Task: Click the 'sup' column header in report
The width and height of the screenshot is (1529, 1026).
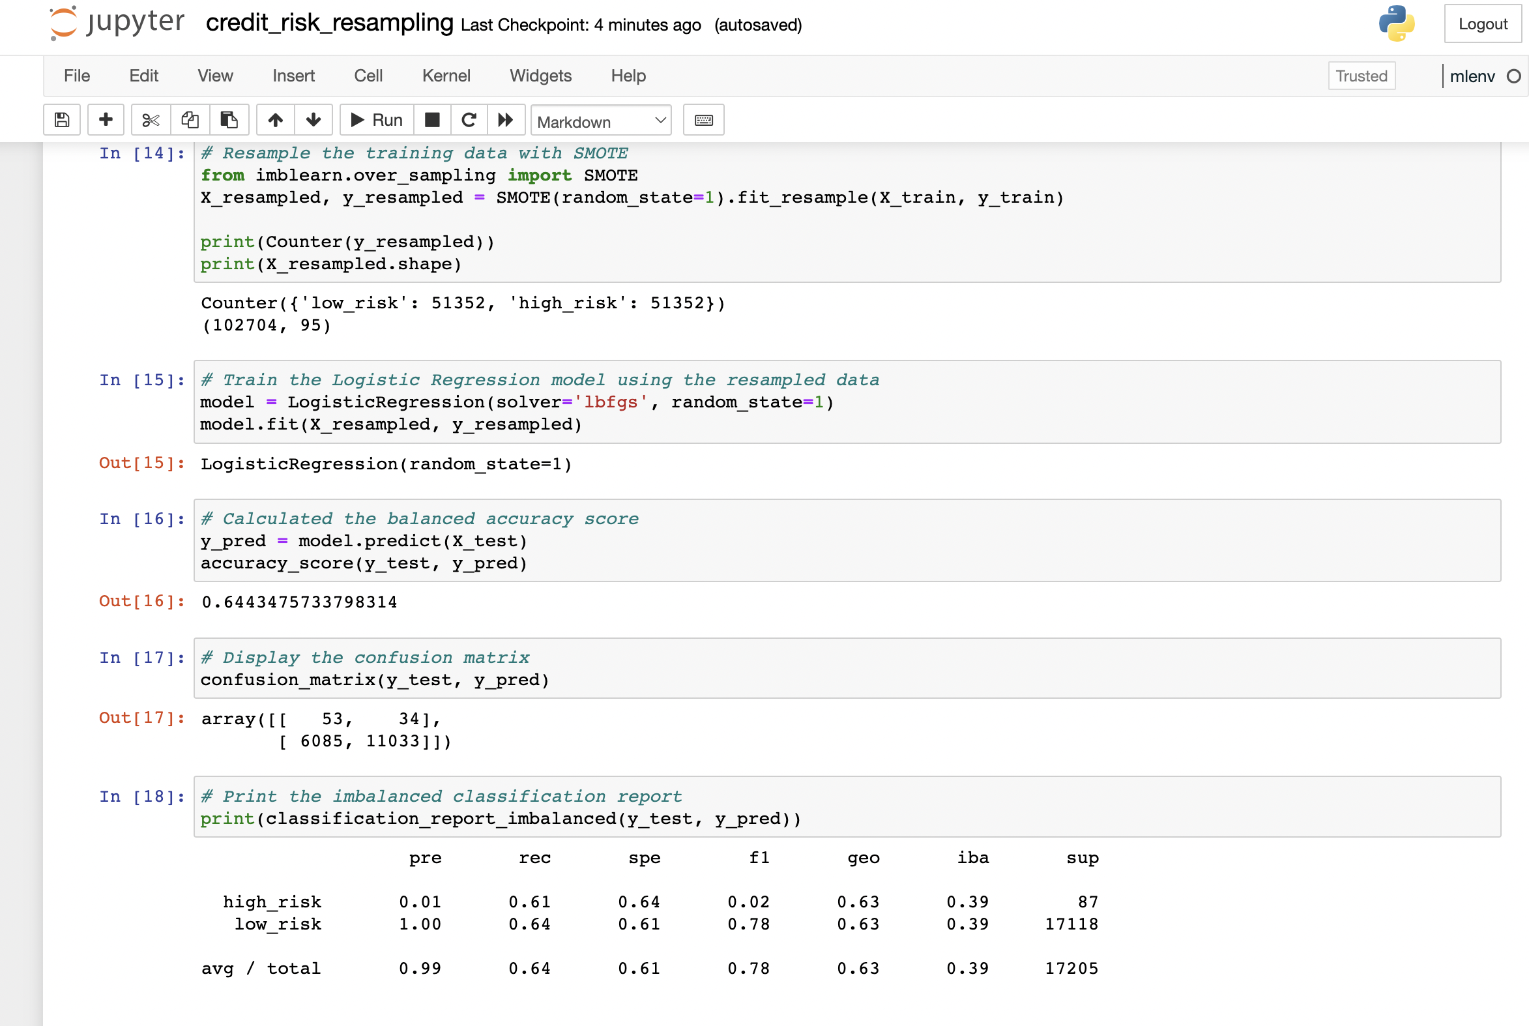Action: point(1083,858)
